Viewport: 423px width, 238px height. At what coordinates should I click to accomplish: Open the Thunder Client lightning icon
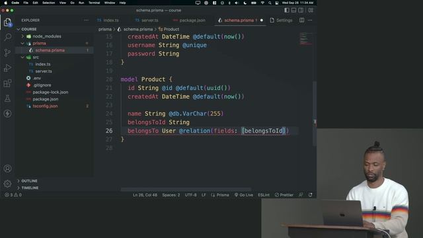(x=7, y=113)
